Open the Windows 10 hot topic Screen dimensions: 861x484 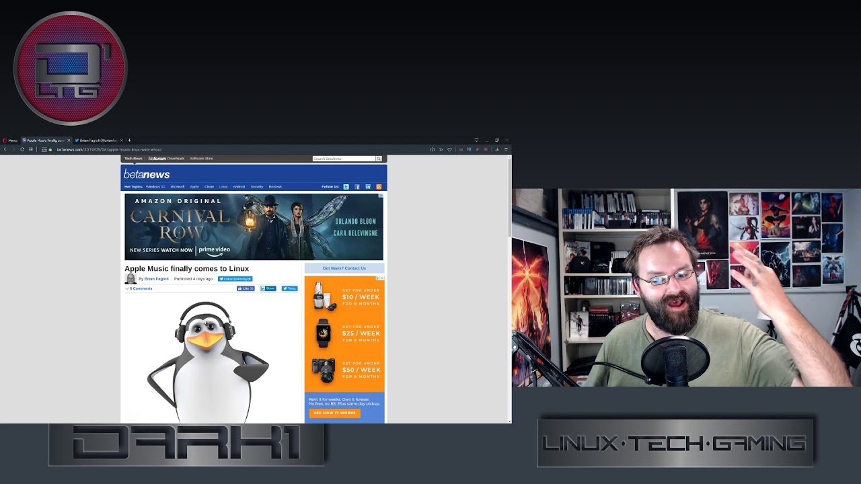[155, 187]
